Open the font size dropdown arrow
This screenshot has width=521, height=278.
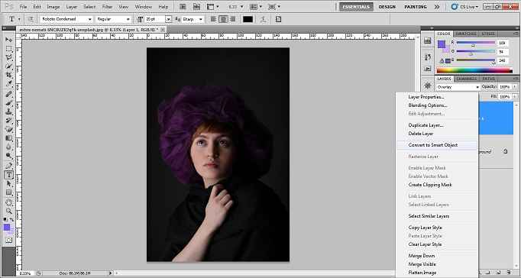169,19
